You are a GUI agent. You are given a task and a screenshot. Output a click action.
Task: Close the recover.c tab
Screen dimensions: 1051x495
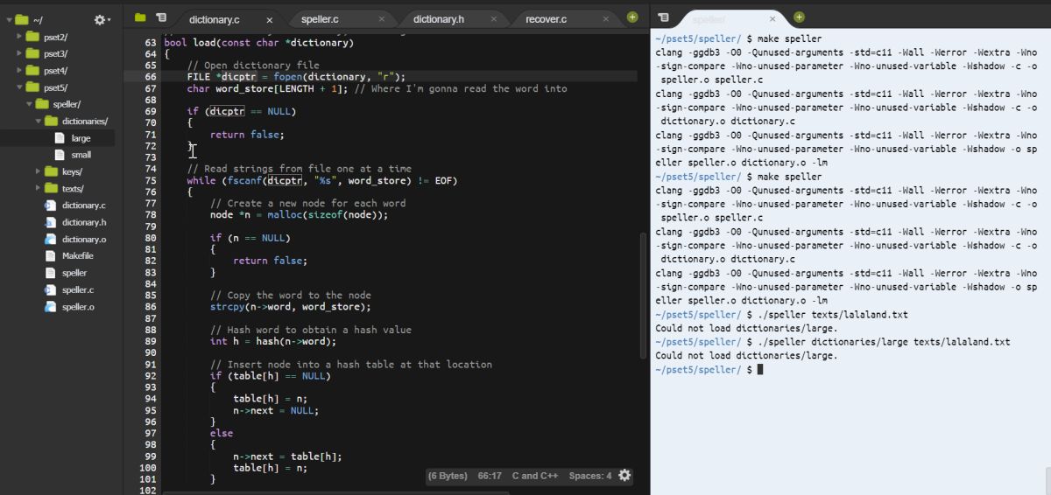(605, 19)
